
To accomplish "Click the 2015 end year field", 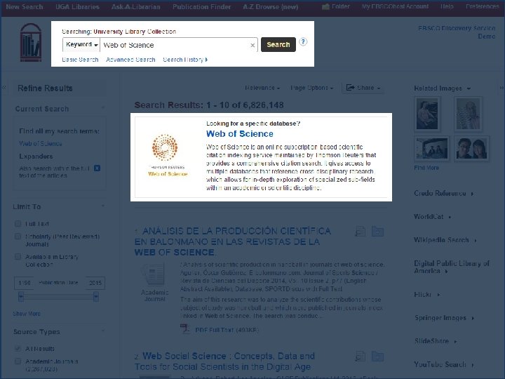I will (95, 283).
